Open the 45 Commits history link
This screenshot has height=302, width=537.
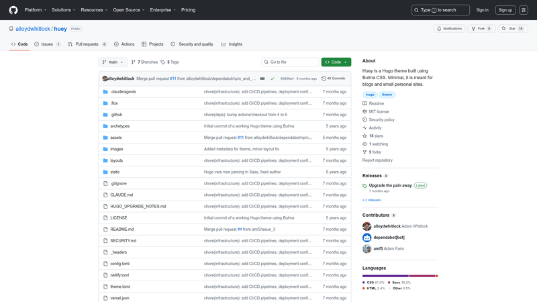(333, 79)
